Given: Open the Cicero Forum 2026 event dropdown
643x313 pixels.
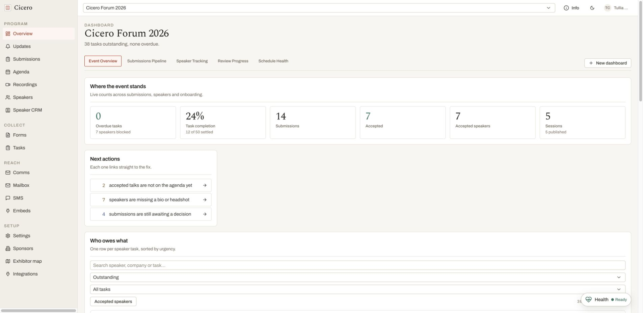Looking at the screenshot, I should click(319, 8).
